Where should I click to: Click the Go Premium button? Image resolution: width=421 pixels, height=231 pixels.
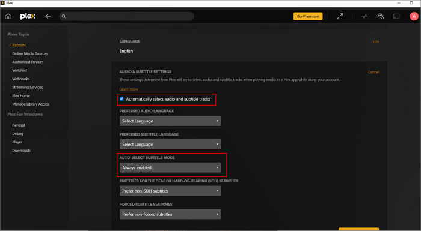point(308,16)
